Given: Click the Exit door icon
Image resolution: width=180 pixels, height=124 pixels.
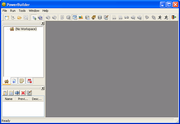Looking at the screenshot, I should (x=174, y=17).
